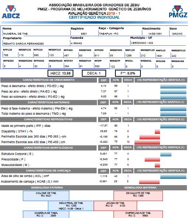Click Características Reprodutivas section header
Viewport: 188px width, 218px height.
coord(48,120)
